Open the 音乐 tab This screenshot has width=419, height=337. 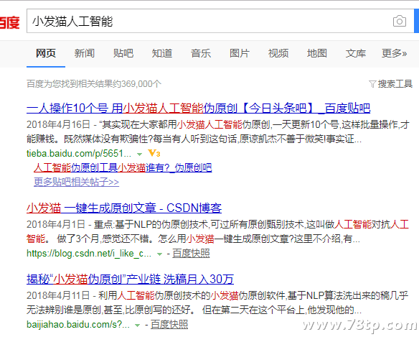pos(201,53)
